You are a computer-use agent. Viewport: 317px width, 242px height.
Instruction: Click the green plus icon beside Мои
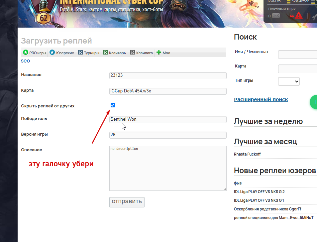(x=159, y=53)
